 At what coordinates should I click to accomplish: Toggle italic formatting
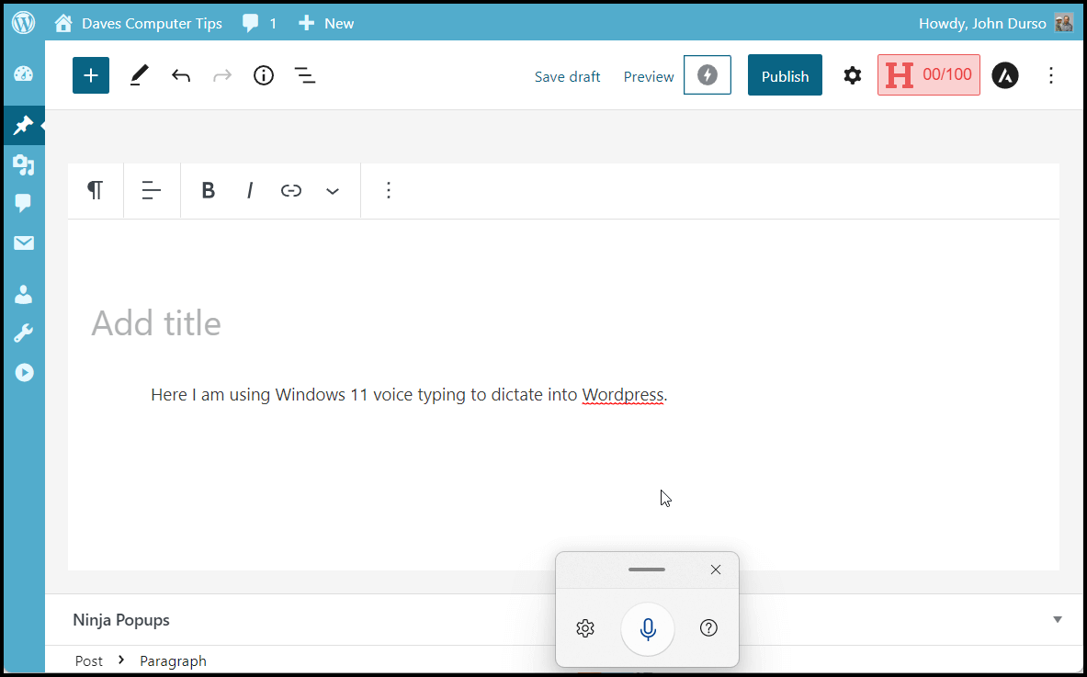[250, 190]
